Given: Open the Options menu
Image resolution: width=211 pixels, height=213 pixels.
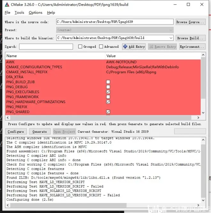Looking at the screenshot, I should click(x=35, y=13).
